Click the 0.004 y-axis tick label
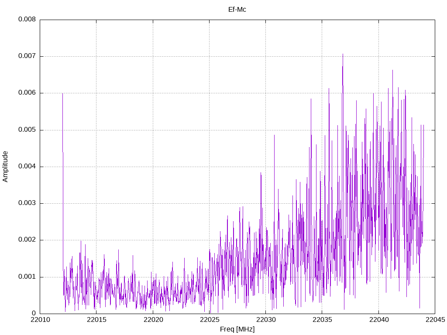This screenshot has width=447, height=335. tap(27, 167)
